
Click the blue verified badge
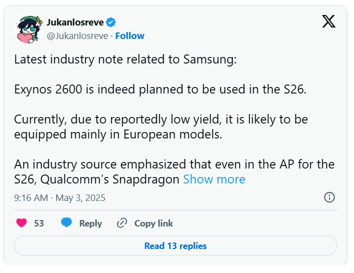point(111,22)
